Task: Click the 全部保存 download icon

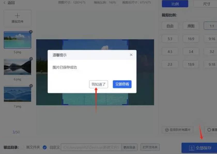Action: point(191,148)
